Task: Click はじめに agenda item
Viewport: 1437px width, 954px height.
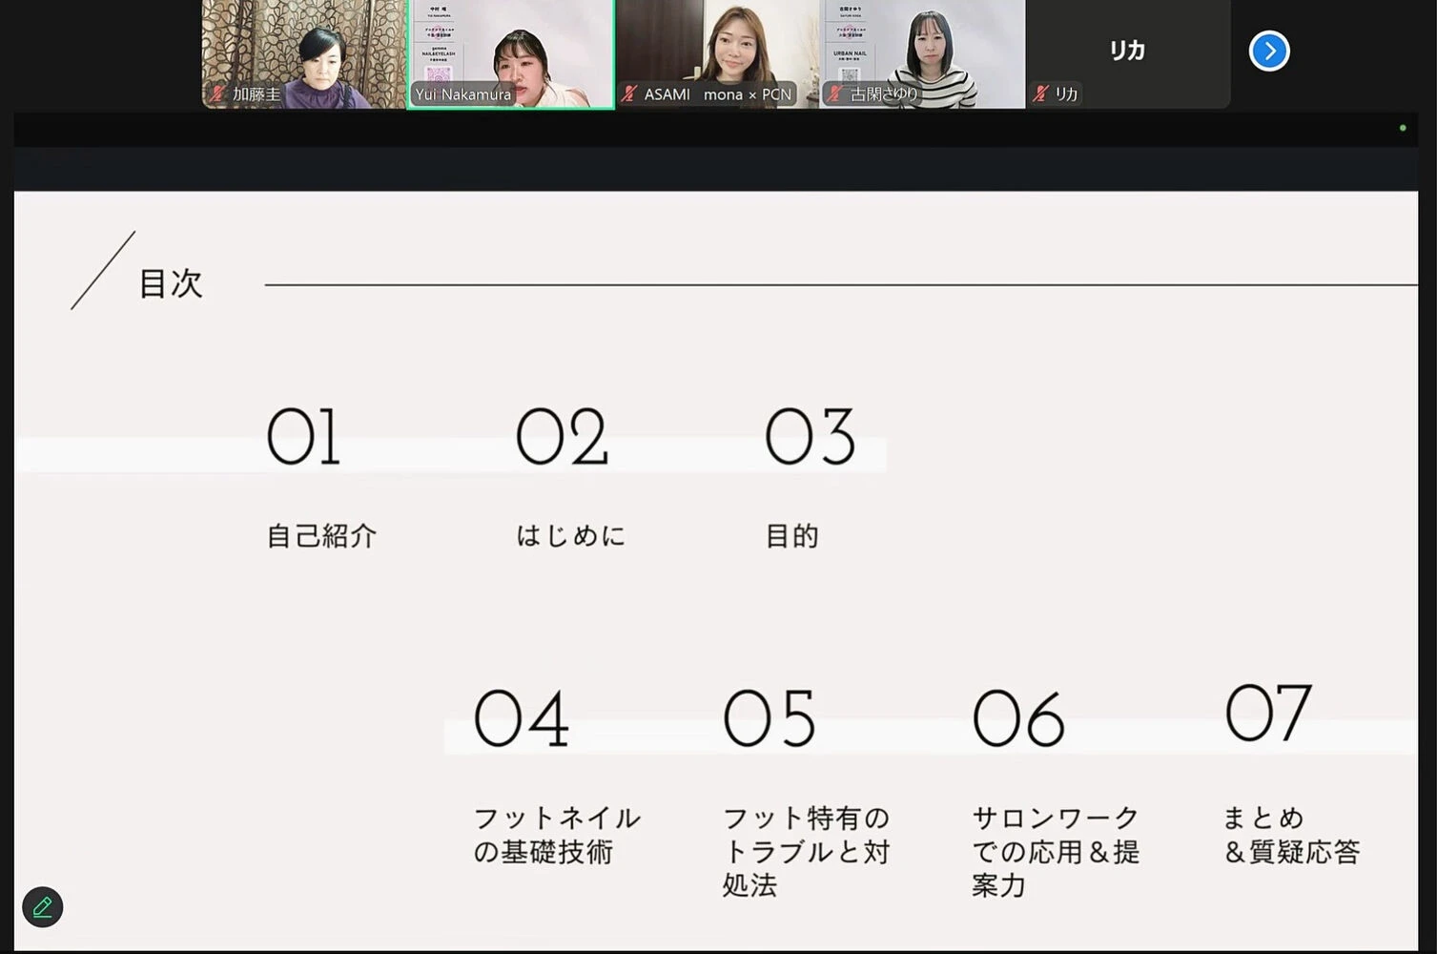Action: point(570,536)
